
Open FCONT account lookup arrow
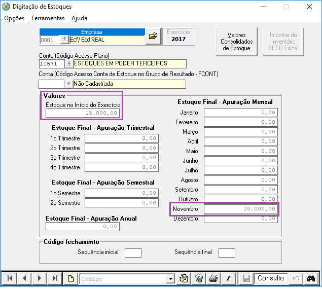68,84
